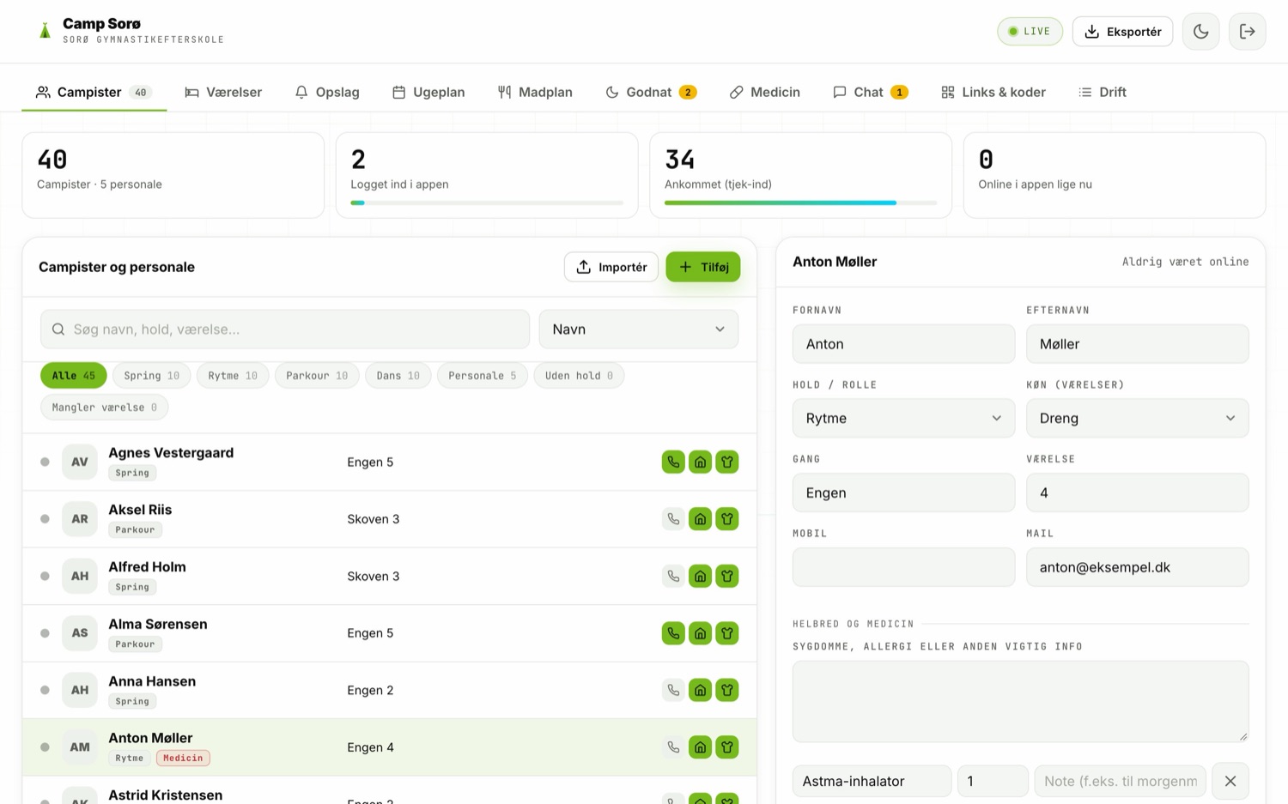Toggle phone icon in Anton Møller row
The width and height of the screenshot is (1288, 804).
pos(673,747)
